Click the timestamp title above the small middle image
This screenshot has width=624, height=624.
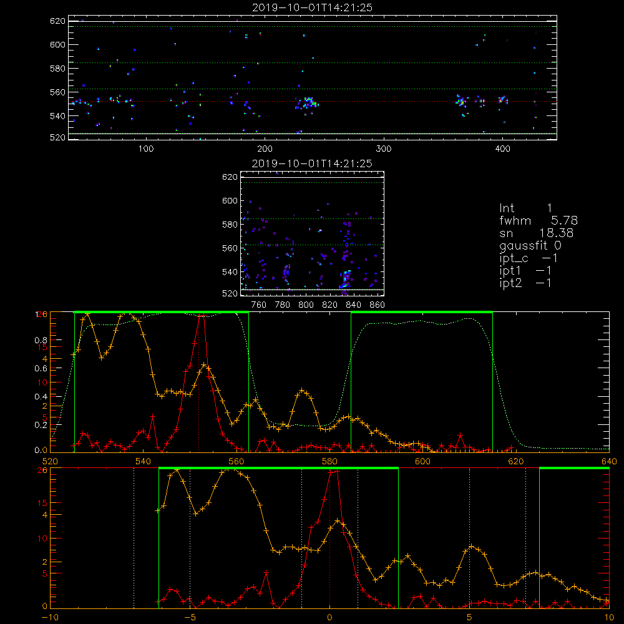point(312,163)
